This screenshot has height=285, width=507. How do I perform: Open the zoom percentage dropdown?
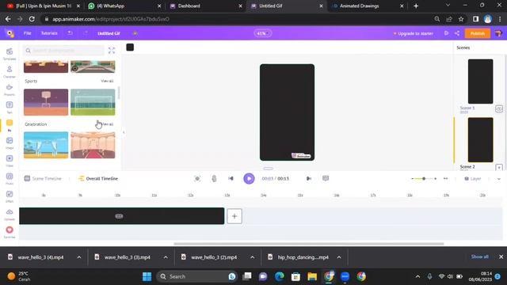[262, 33]
